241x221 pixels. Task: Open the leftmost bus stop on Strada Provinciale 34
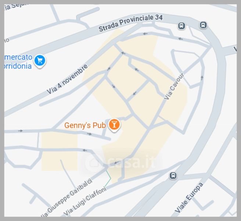[181, 26]
